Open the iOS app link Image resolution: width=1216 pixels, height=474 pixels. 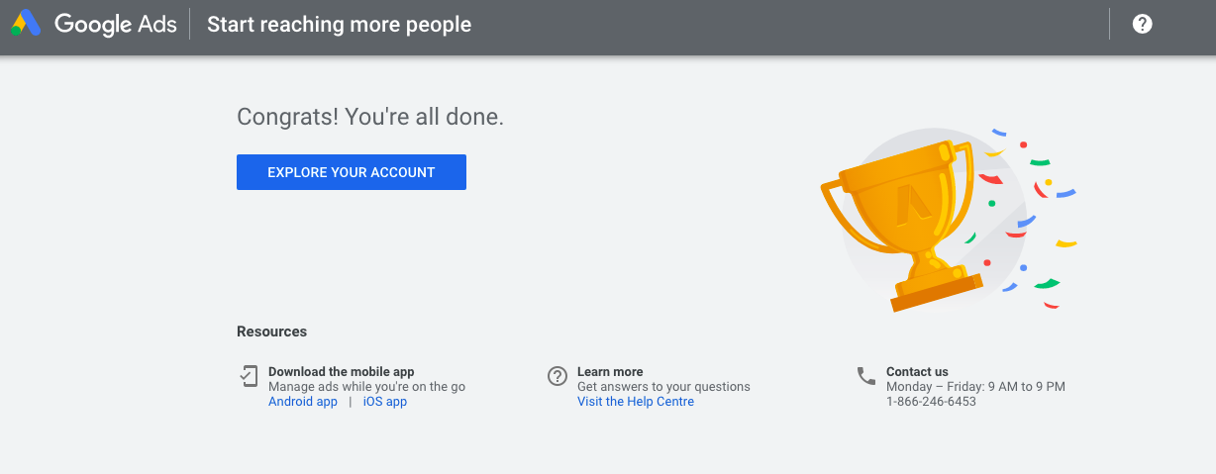click(385, 402)
